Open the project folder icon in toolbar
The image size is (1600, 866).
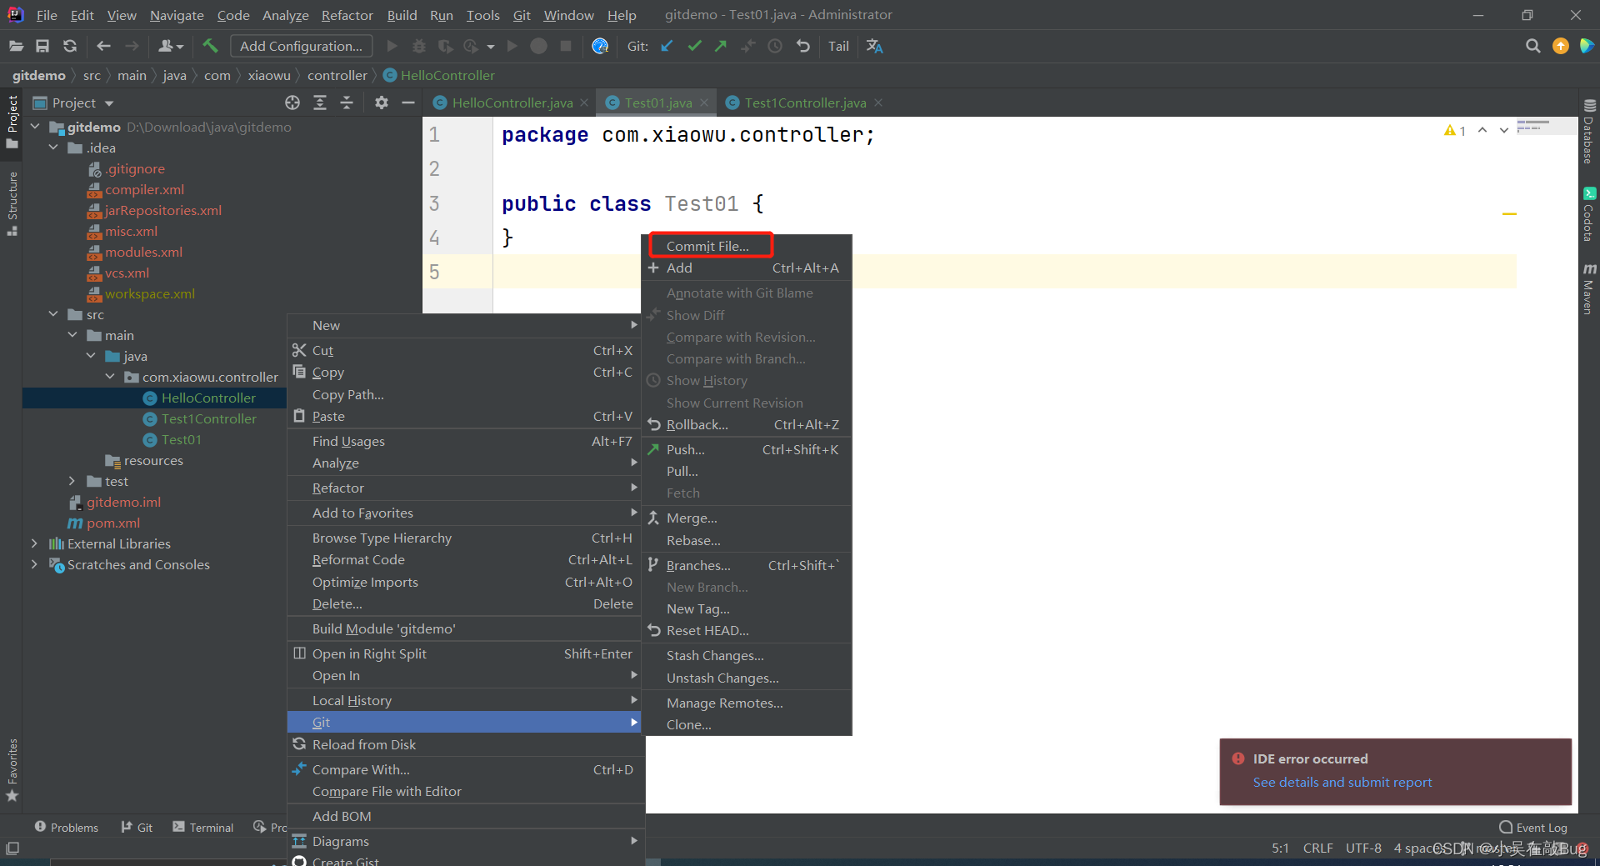click(x=16, y=47)
